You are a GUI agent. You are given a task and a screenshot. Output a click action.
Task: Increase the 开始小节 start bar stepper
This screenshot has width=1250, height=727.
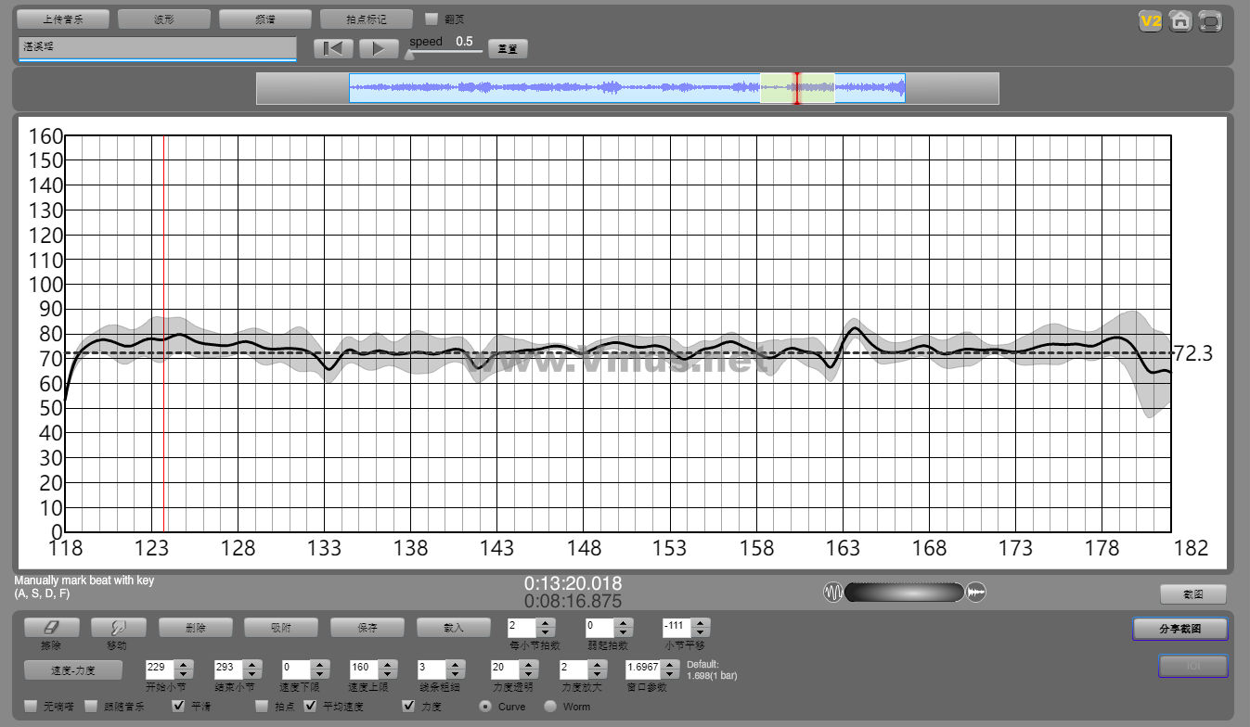click(183, 664)
